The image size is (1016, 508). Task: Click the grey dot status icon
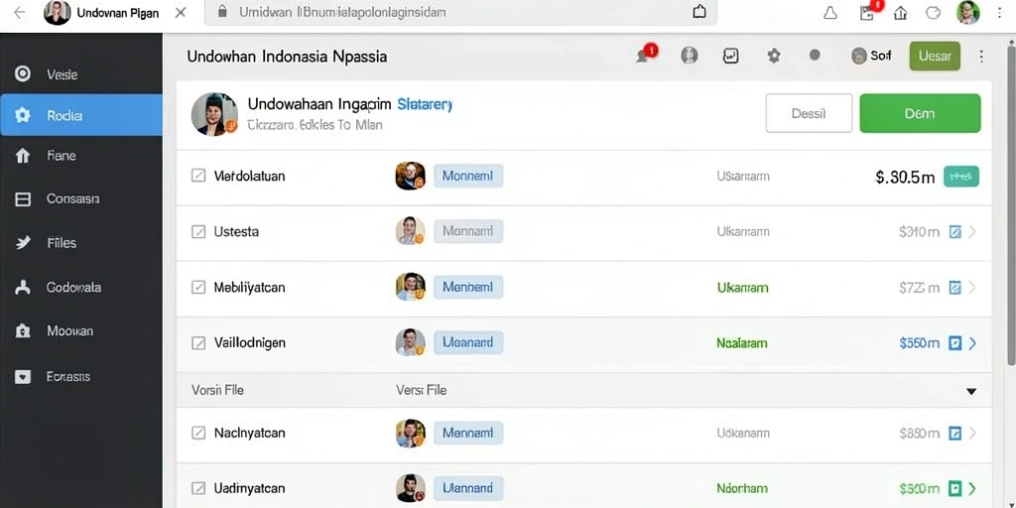pos(815,56)
